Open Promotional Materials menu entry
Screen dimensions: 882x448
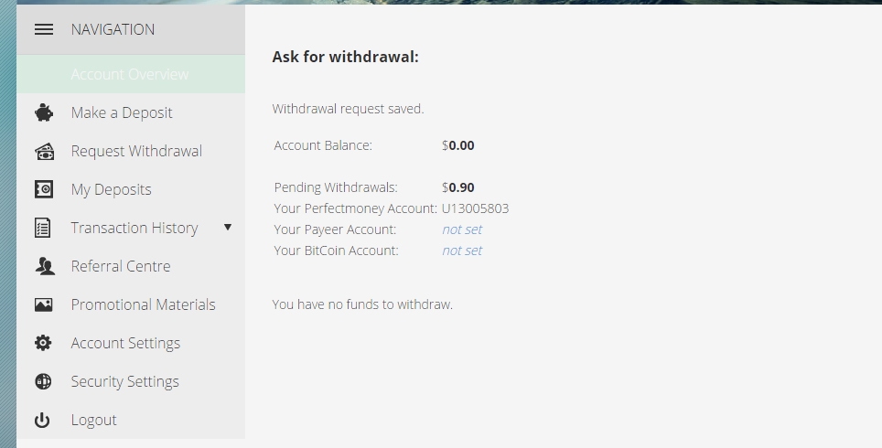tap(143, 304)
